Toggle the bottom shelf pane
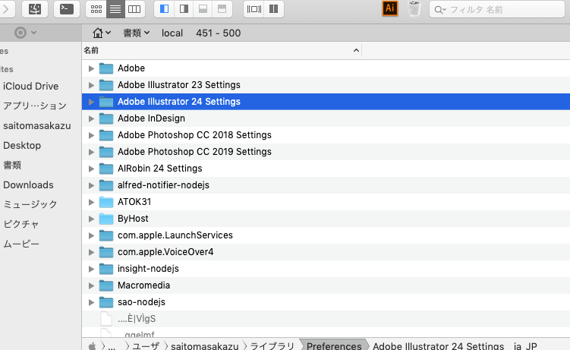 click(203, 9)
